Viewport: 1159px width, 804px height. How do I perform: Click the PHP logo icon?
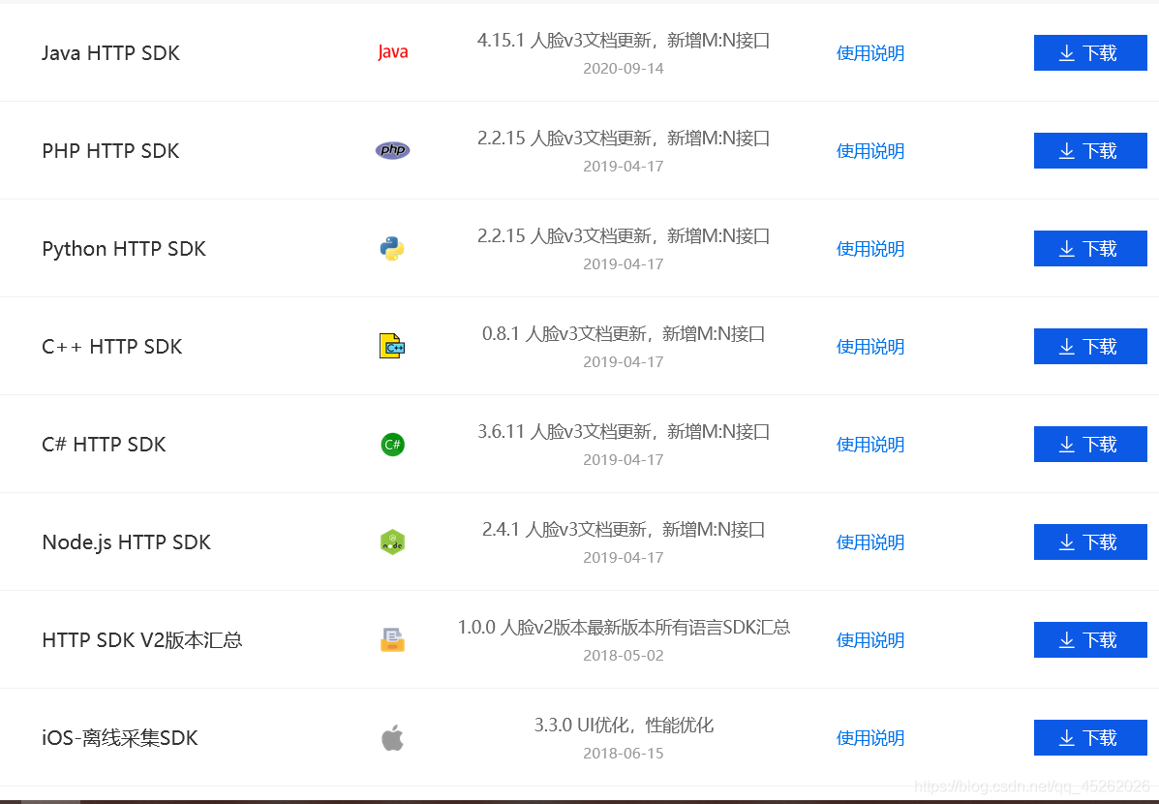click(392, 150)
